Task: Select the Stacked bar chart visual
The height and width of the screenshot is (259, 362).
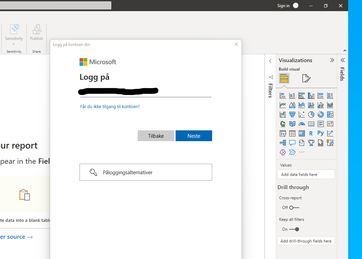Action: [282, 96]
